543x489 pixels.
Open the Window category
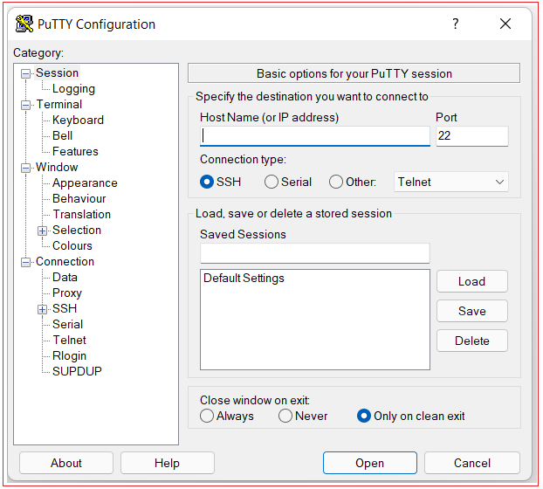pos(57,168)
